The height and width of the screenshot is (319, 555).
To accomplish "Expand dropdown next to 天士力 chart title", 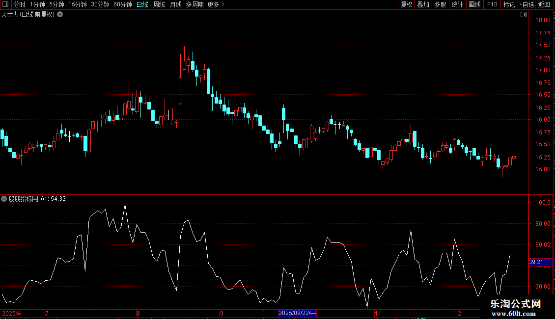I will 60,15.
